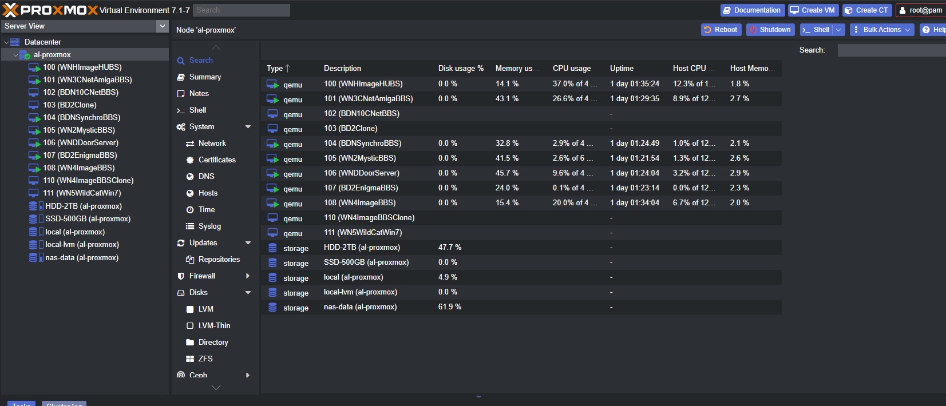Open the Syslog view
This screenshot has height=406, width=946.
209,226
